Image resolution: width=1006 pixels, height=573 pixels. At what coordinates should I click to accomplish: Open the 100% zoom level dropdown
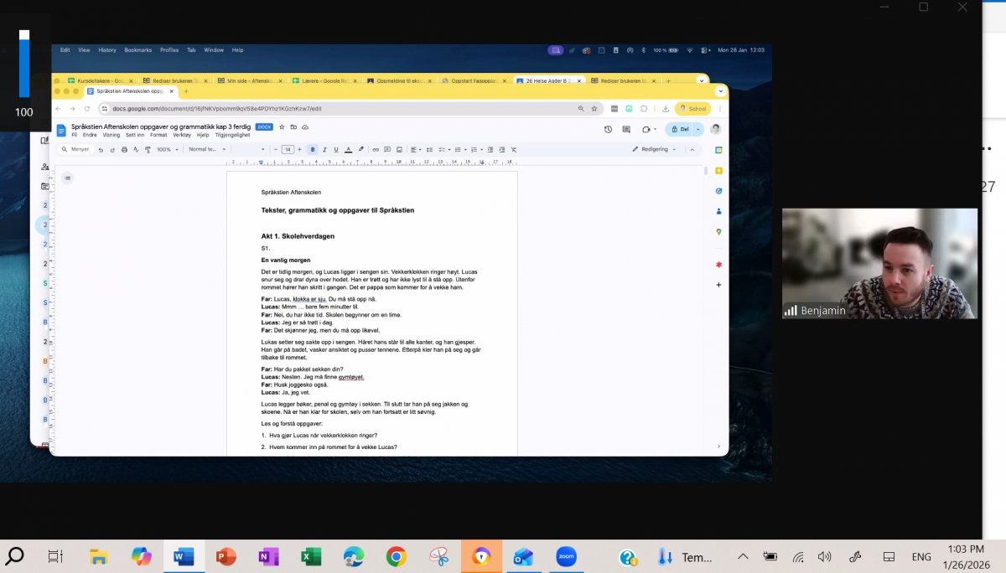[166, 149]
